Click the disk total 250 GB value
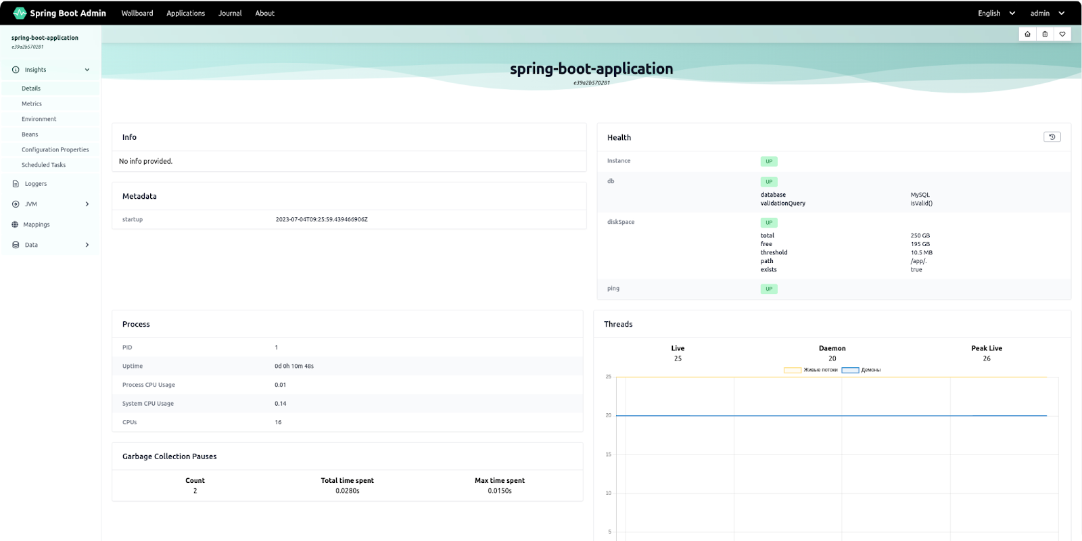This screenshot has height=541, width=1082. [920, 236]
